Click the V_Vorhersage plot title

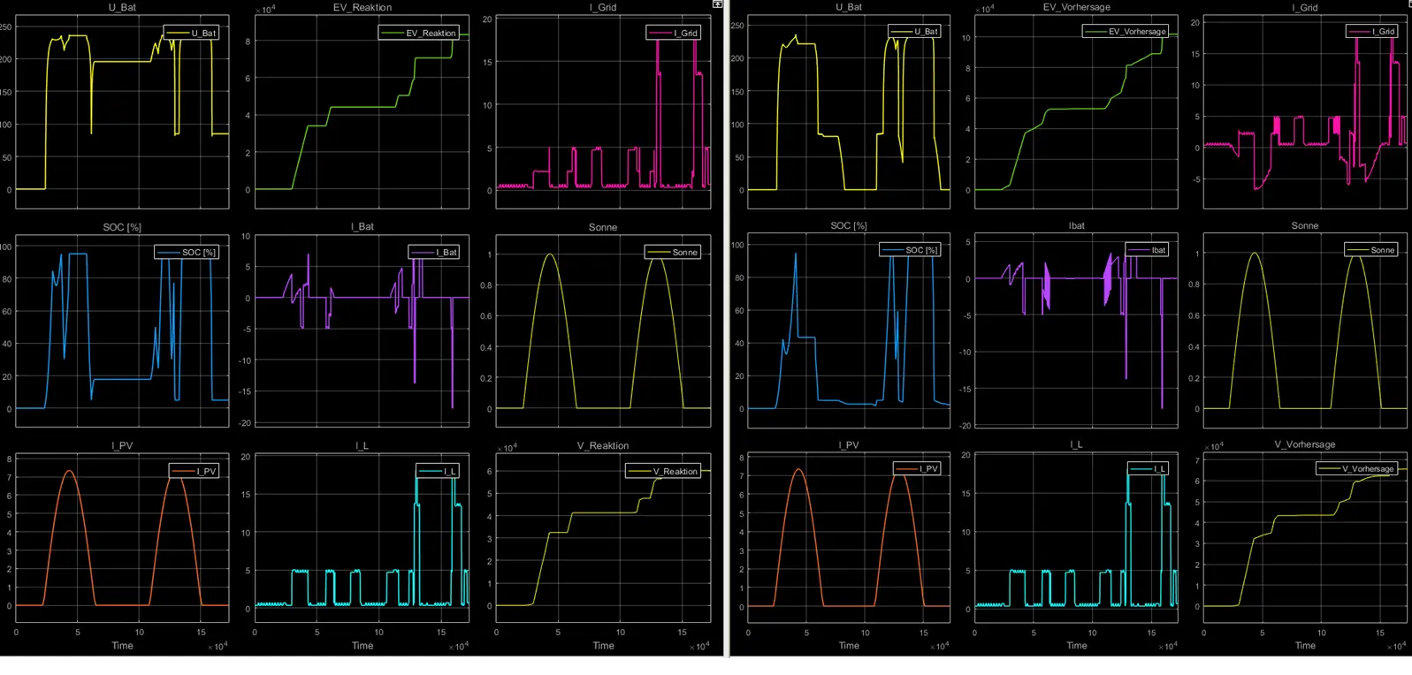1305,444
